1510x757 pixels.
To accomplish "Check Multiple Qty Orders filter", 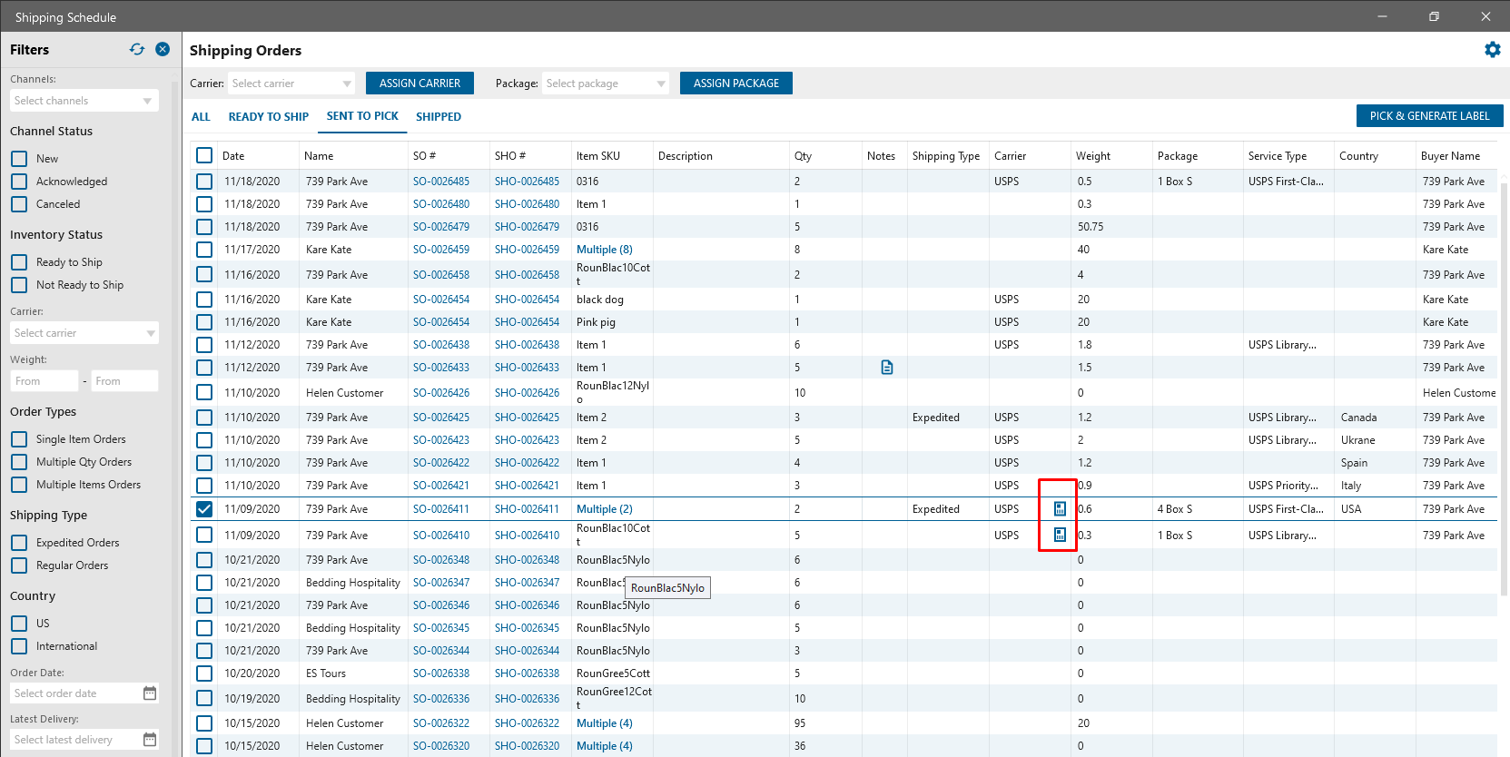I will [x=19, y=462].
